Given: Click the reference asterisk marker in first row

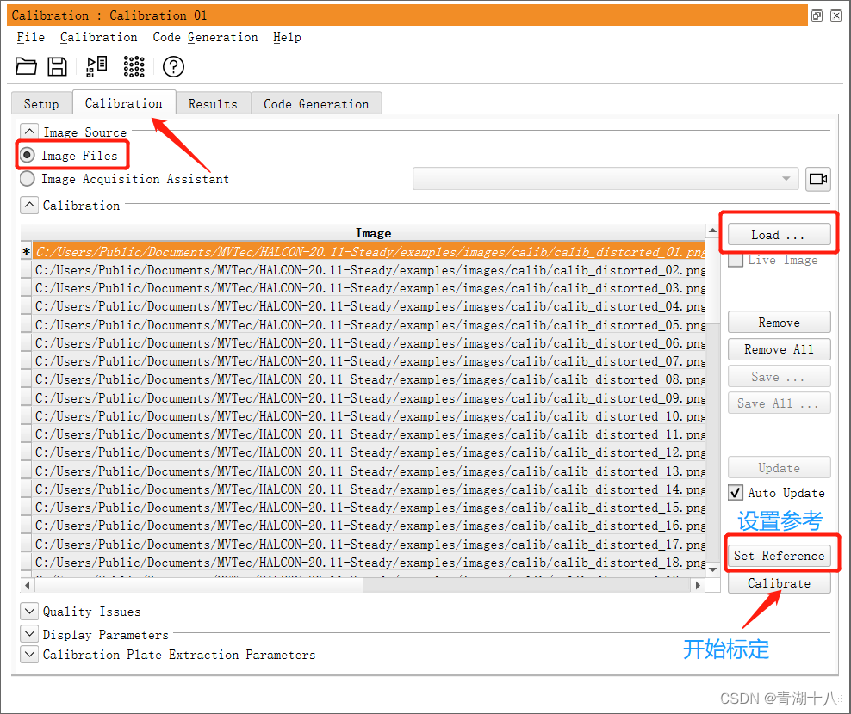Looking at the screenshot, I should 26,252.
